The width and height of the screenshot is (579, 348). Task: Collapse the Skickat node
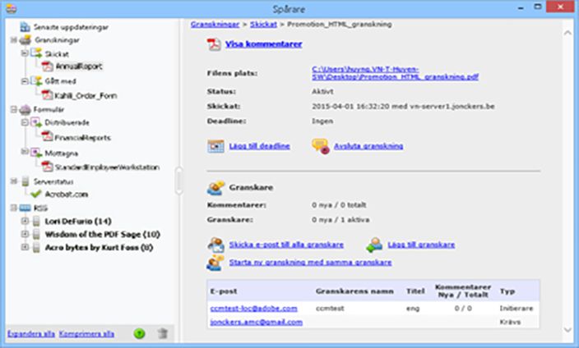click(x=25, y=53)
